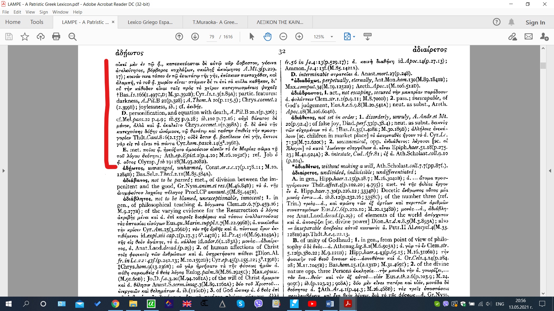Bookmark the file with the star icon
The height and width of the screenshot is (311, 554).
[25, 37]
